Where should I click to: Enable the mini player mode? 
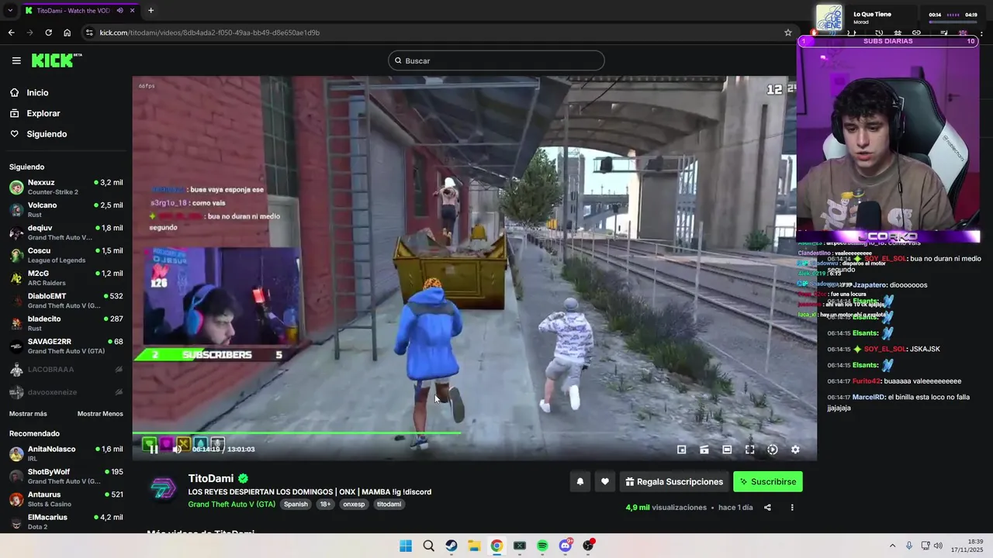[x=682, y=449]
